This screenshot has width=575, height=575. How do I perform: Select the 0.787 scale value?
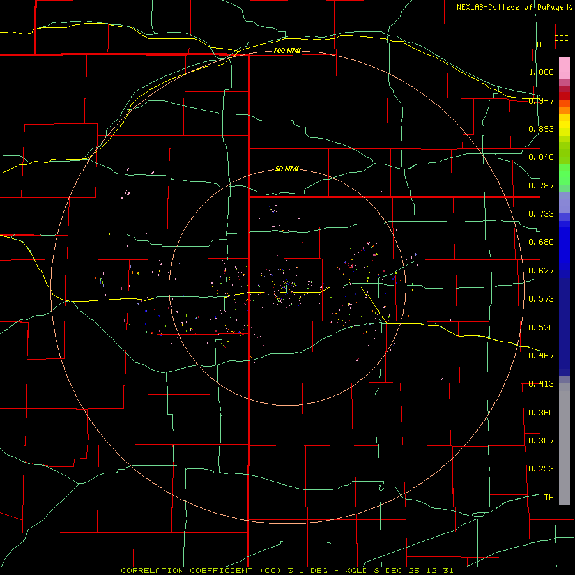(541, 185)
